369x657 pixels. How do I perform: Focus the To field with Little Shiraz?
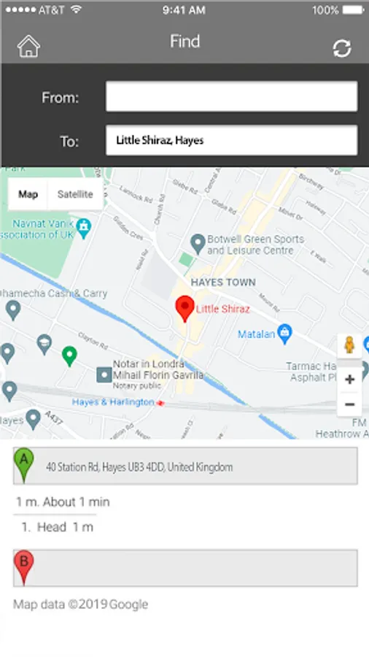pos(231,140)
